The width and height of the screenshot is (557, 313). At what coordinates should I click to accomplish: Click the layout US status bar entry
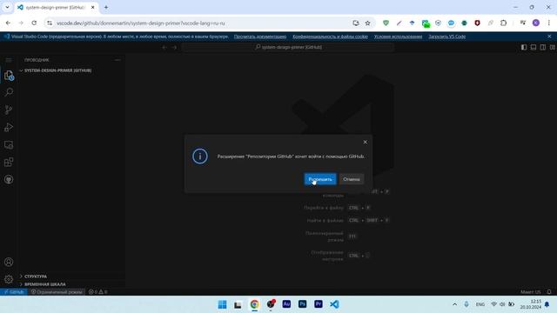(x=530, y=292)
